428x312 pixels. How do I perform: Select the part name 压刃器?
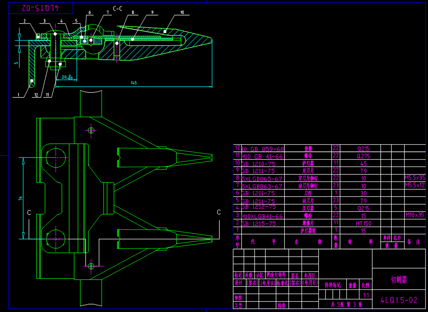(308, 208)
